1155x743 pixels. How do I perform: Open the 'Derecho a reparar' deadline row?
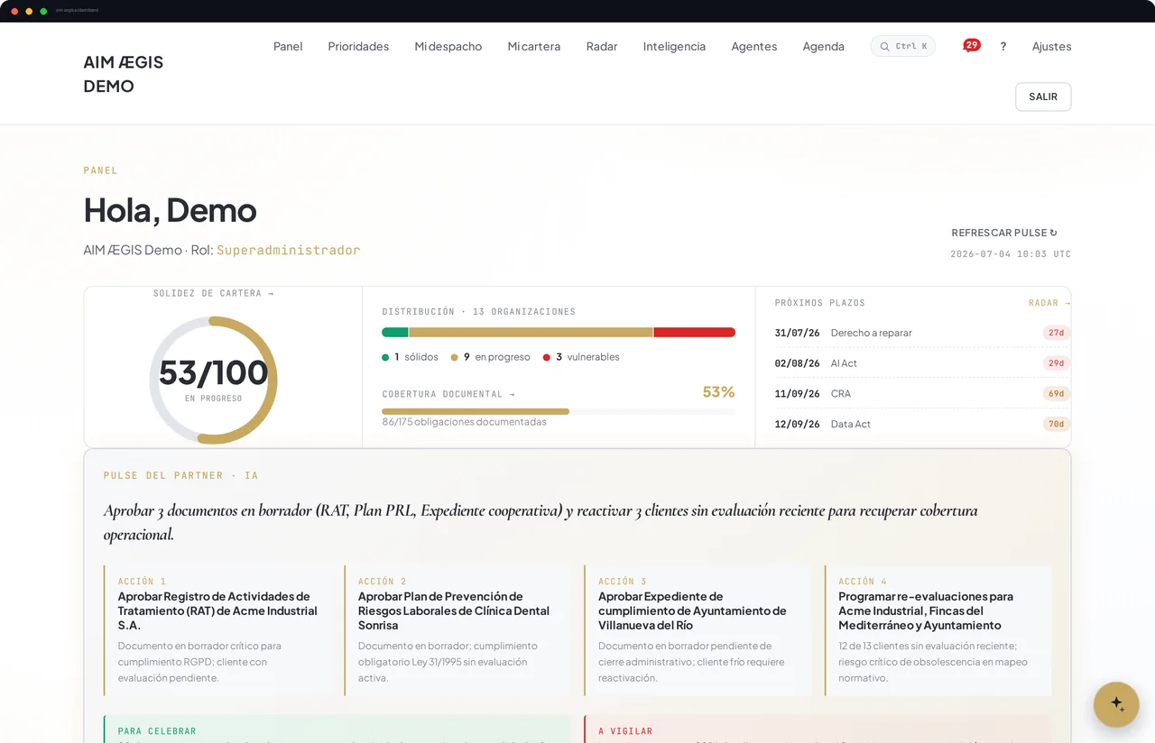pos(922,333)
